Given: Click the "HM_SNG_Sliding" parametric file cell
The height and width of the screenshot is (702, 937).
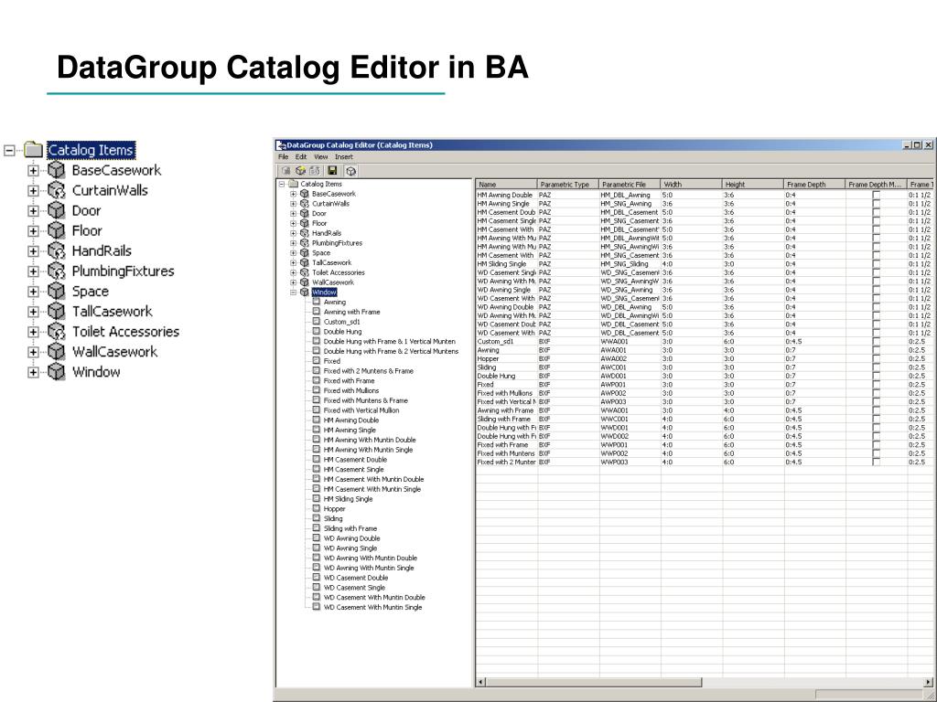Looking at the screenshot, I should 630,264.
